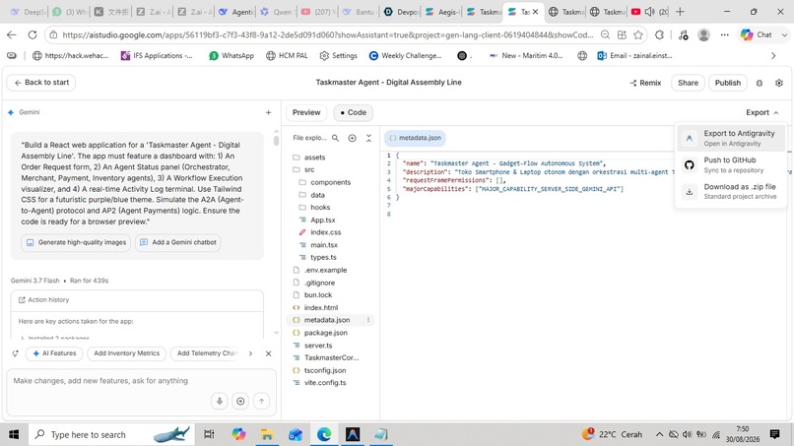Add a new file in the explorer
Image resolution: width=794 pixels, height=446 pixels.
[x=352, y=138]
